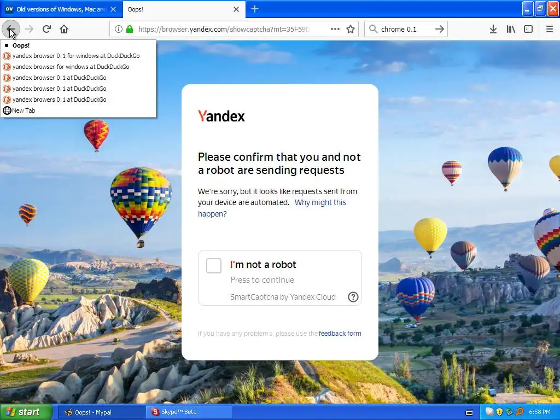
Task: Click the faded red X tray icon
Action: (489, 412)
